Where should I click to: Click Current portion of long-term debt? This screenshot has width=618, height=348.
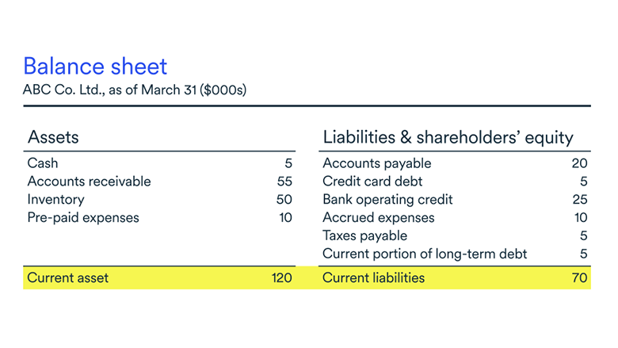coord(425,254)
